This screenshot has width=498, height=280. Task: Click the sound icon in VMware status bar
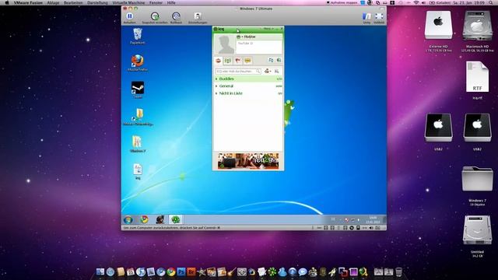371,228
